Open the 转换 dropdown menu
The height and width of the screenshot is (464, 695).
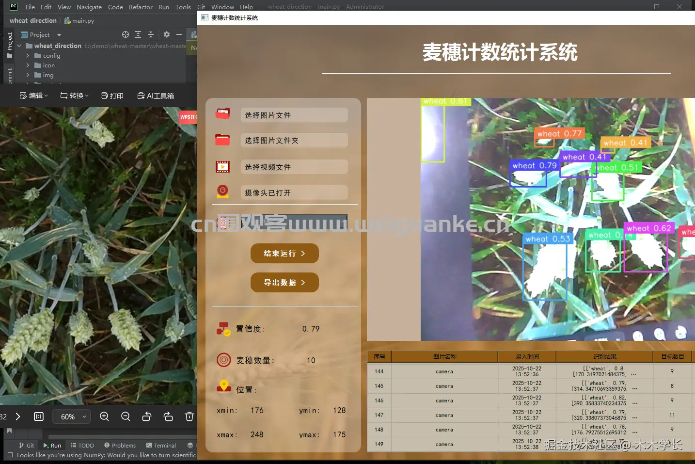(74, 96)
